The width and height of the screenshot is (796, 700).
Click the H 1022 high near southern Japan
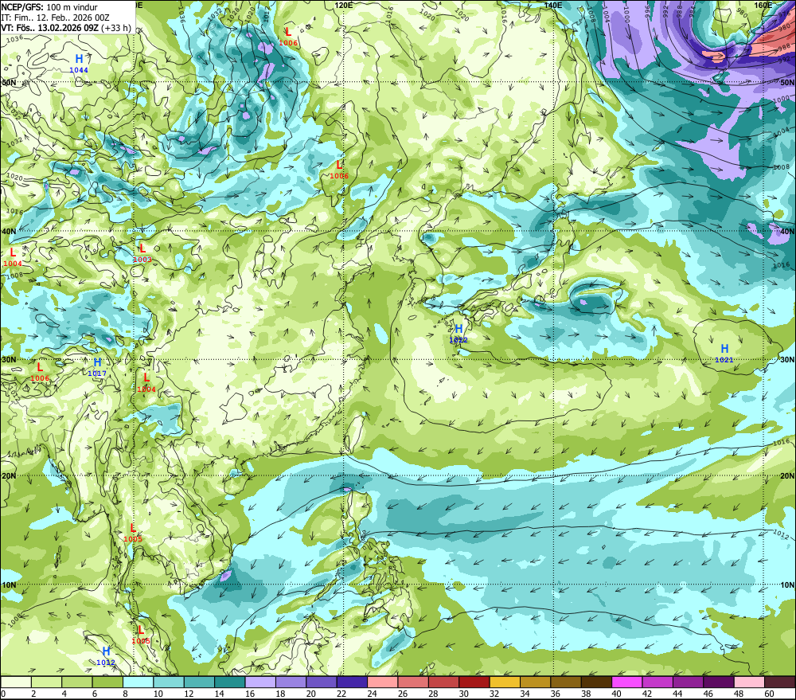click(x=458, y=333)
